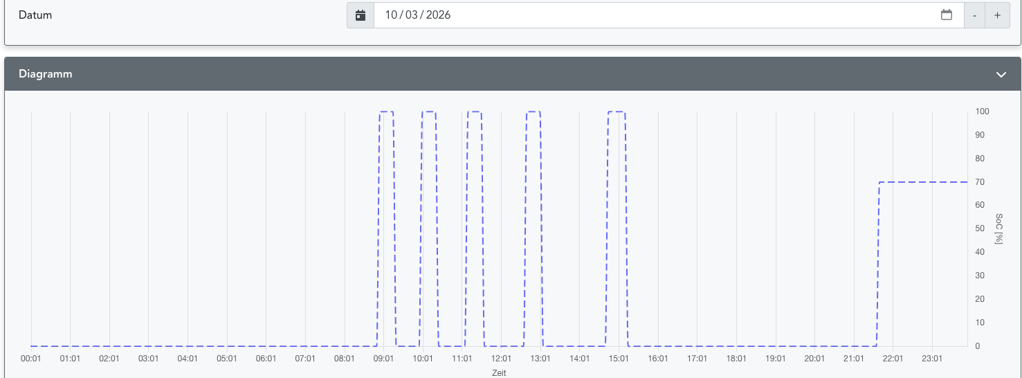
Task: Increase date with the plus button
Action: (x=997, y=15)
